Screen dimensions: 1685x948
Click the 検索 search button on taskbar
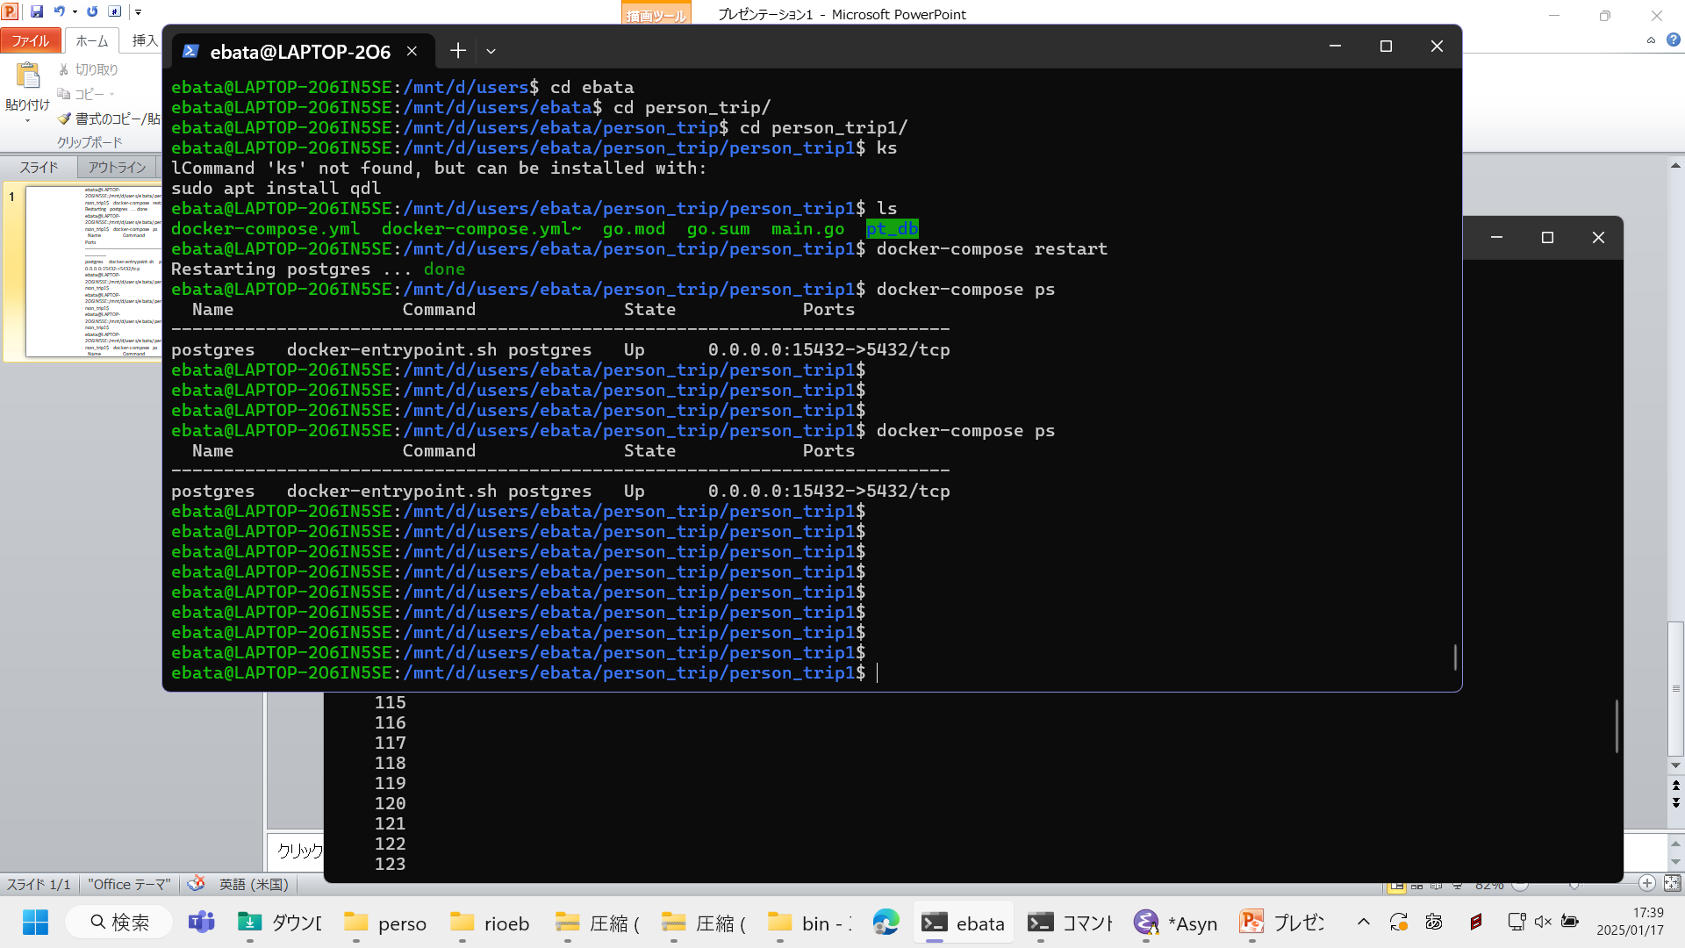pos(120,923)
